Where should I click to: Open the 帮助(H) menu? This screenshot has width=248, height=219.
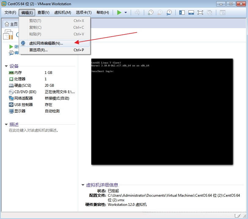[x=103, y=13]
